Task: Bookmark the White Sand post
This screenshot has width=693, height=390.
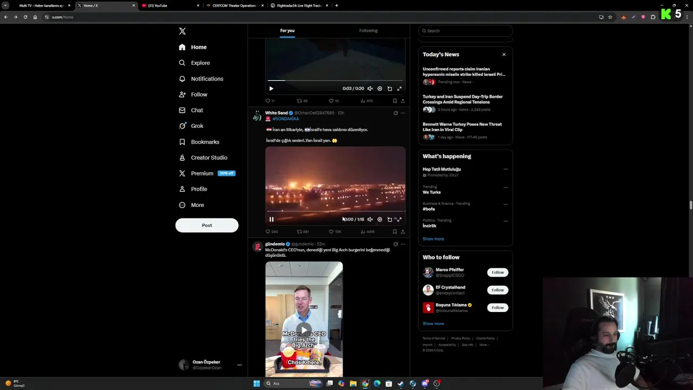Action: (395, 232)
